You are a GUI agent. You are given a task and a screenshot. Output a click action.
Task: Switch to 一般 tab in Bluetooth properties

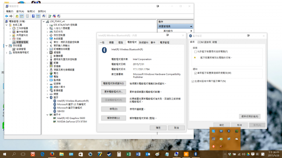[102, 43]
